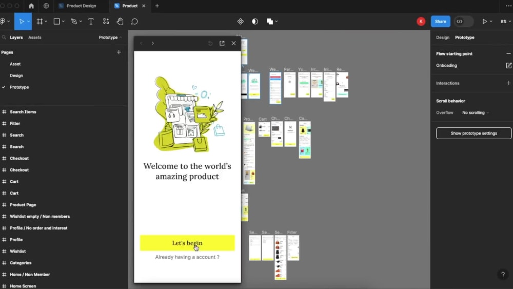Click Show prototype settings button

(473, 133)
